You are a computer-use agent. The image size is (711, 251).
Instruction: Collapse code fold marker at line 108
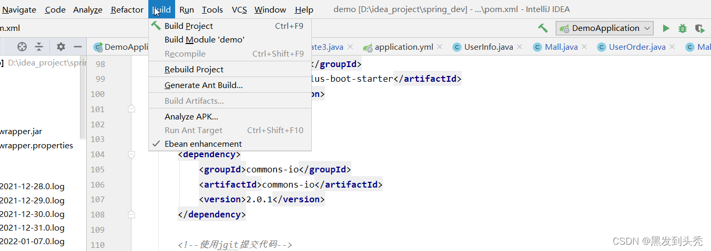click(131, 214)
